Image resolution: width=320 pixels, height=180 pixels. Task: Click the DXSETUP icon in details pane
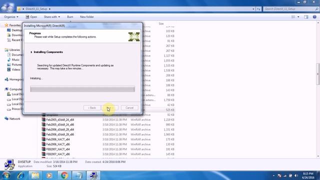(x=9, y=164)
